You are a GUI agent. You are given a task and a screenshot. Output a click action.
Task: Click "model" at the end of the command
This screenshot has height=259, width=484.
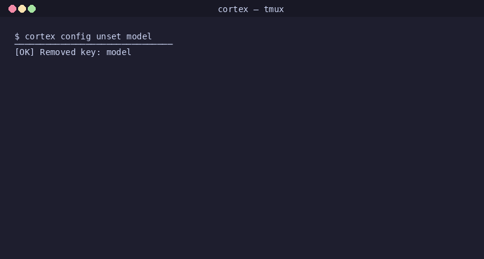[x=139, y=36]
